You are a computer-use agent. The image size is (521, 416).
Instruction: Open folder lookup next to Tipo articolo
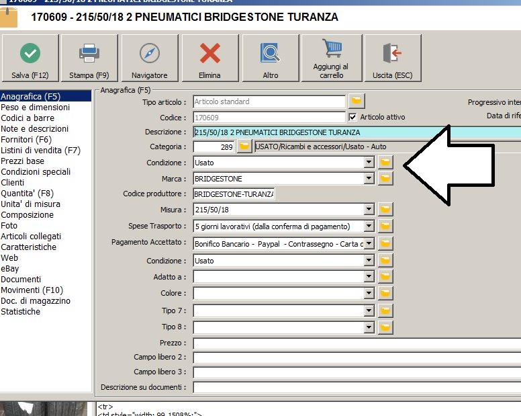pyautogui.click(x=357, y=101)
